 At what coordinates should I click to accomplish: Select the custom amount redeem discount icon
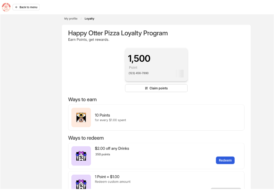pyautogui.click(x=81, y=183)
